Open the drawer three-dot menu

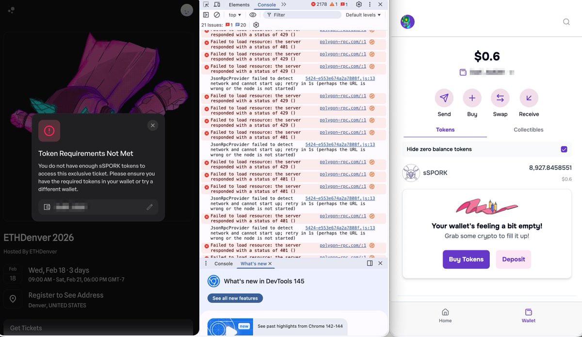pyautogui.click(x=206, y=263)
